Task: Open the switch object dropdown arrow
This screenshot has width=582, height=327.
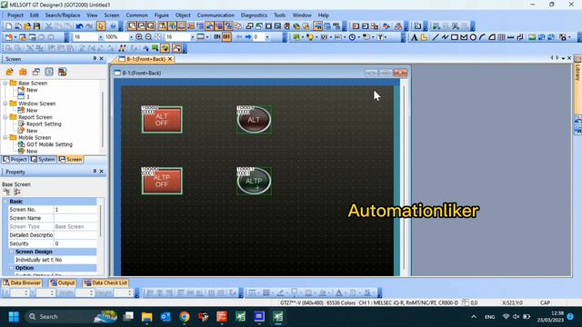Action: (303, 37)
